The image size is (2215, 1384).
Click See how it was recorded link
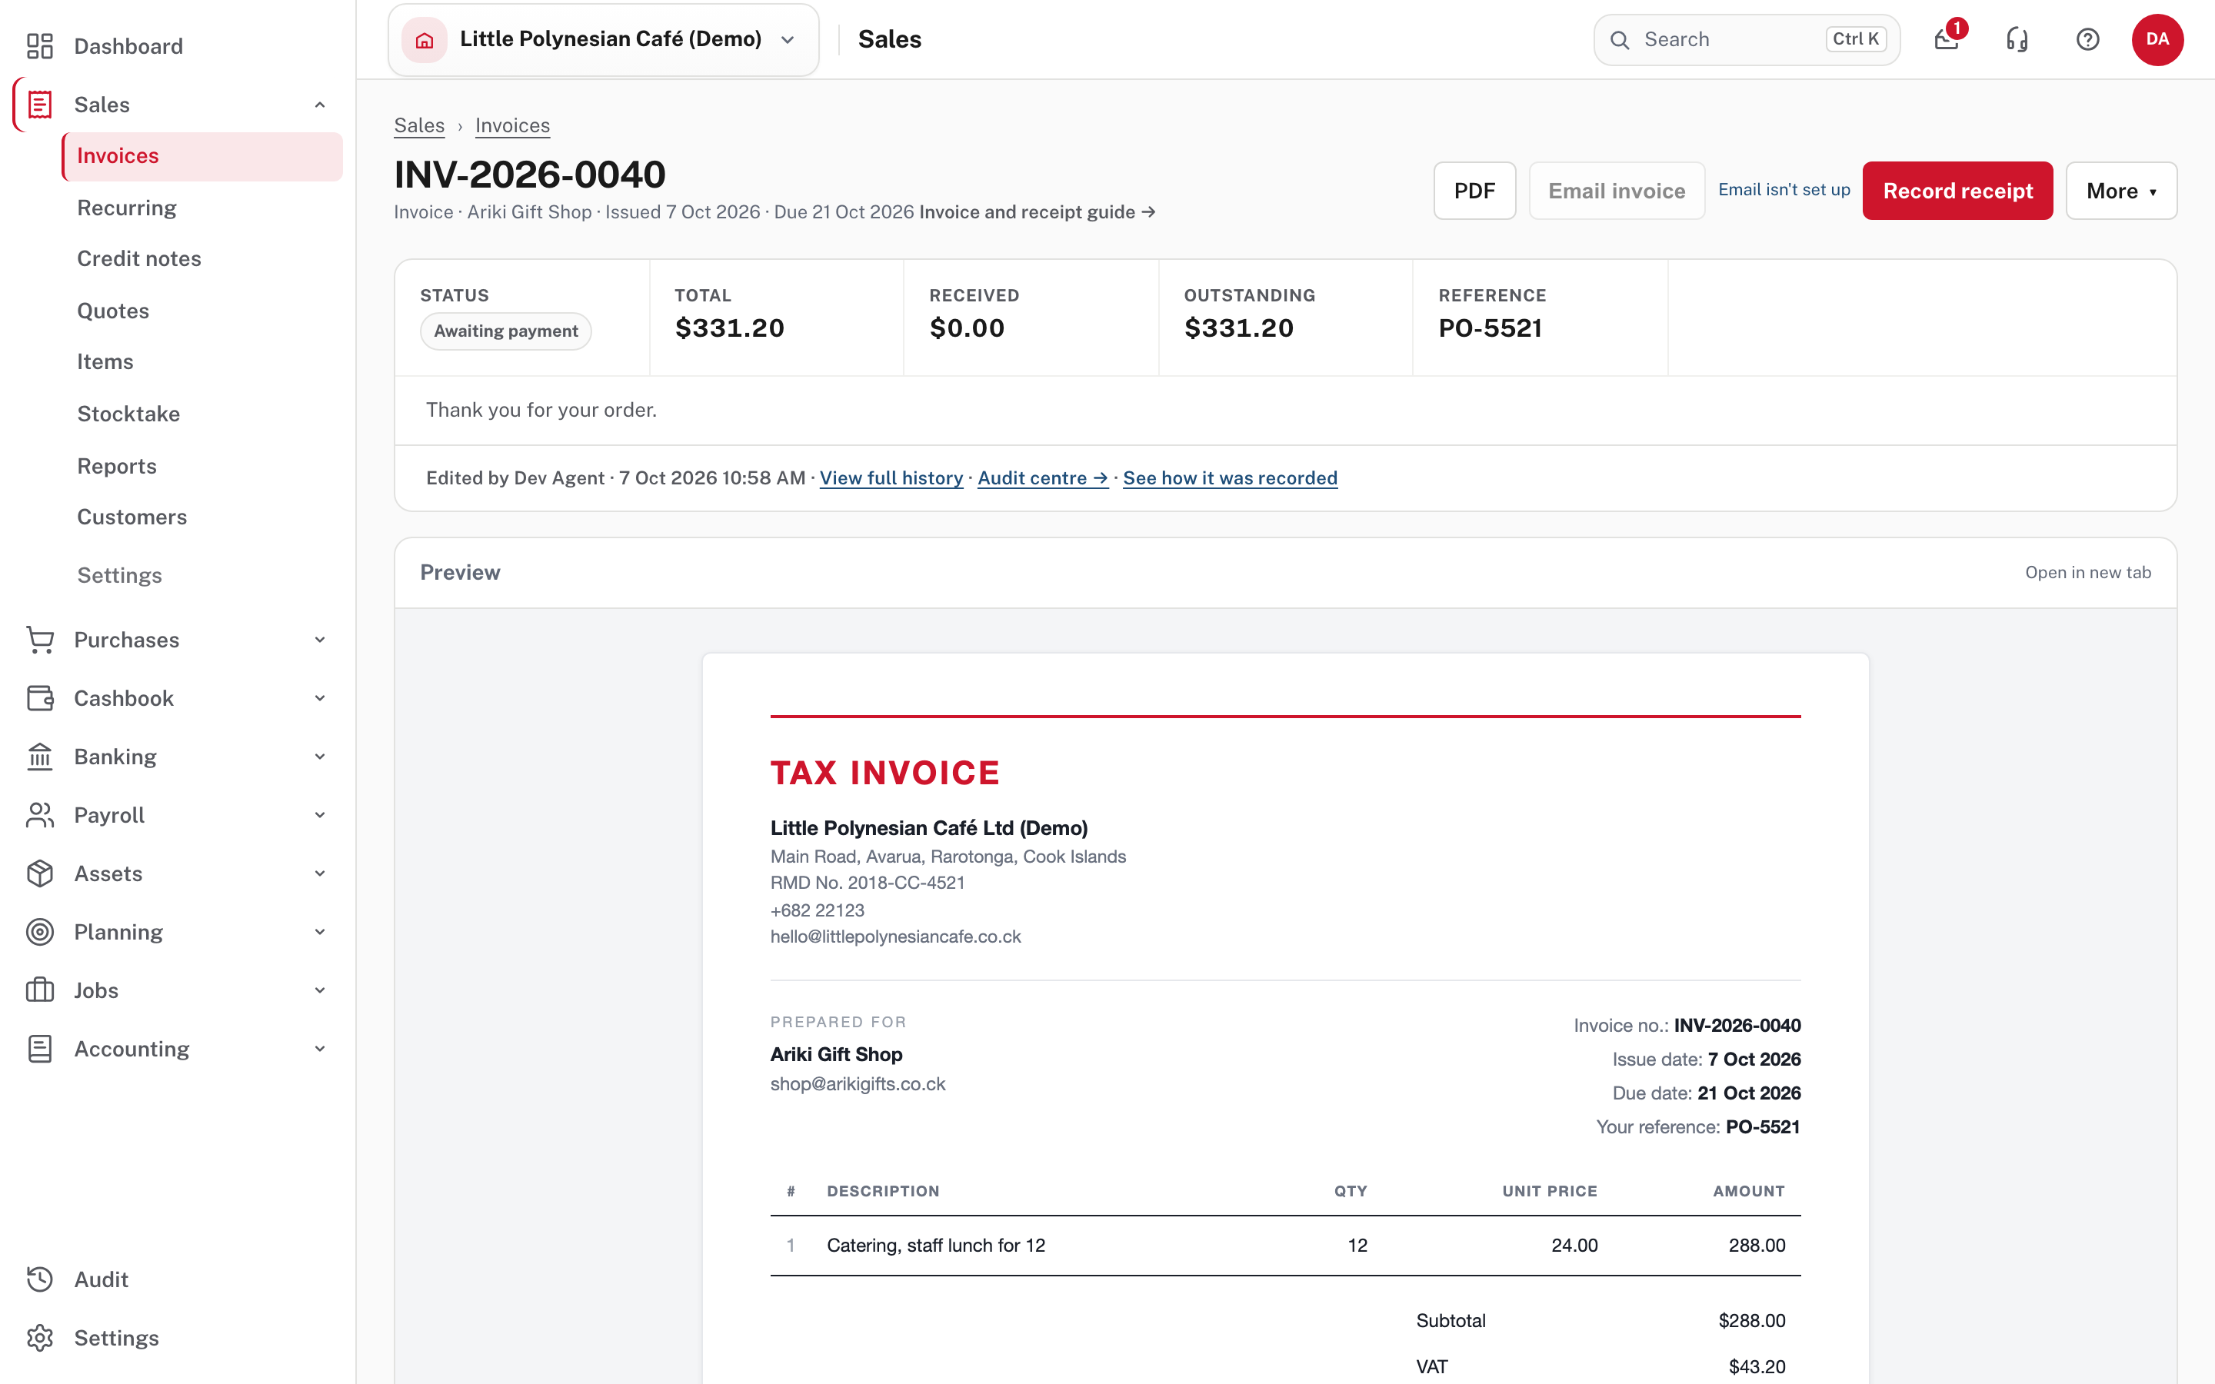[x=1230, y=477]
